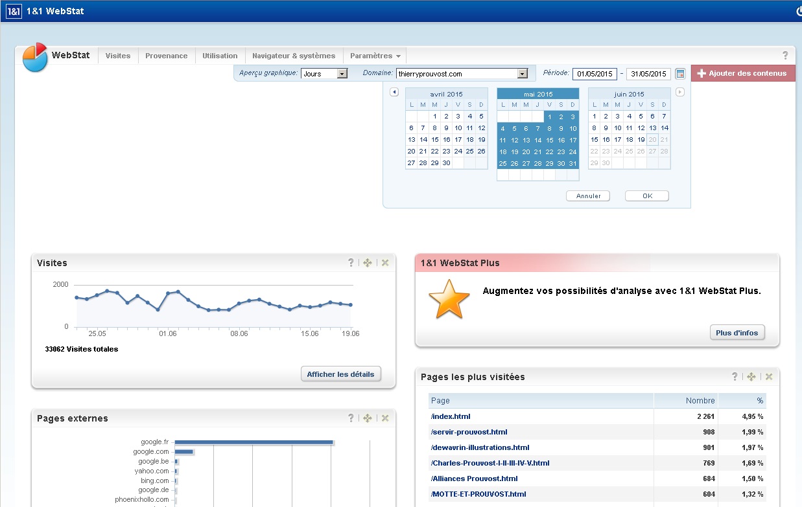Click the start date field 01/05/2015
The width and height of the screenshot is (802, 507).
pyautogui.click(x=595, y=74)
